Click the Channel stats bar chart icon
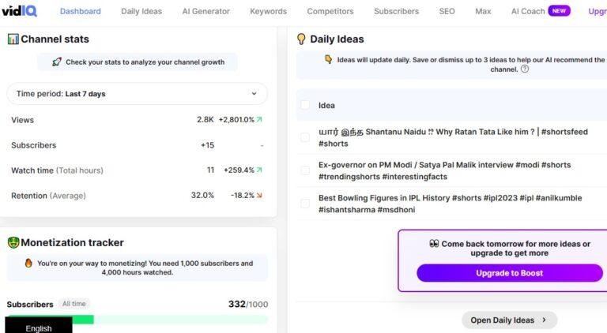607x333 pixels. (x=13, y=39)
